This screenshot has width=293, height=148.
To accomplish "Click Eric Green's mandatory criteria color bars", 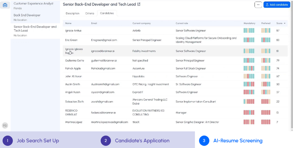I will 249,40.
